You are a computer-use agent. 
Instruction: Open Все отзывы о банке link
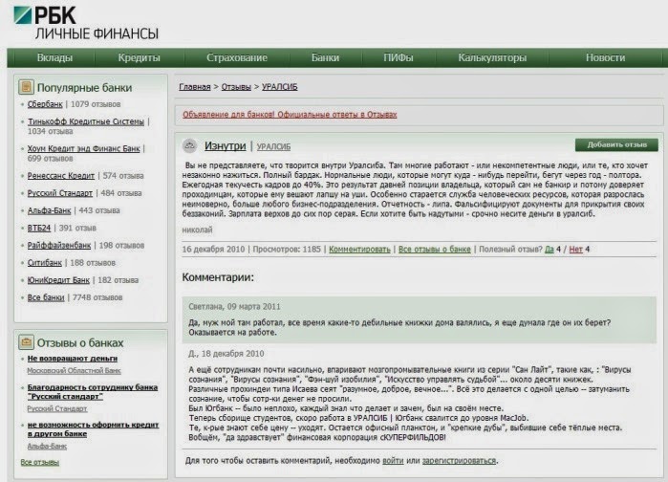click(x=435, y=250)
